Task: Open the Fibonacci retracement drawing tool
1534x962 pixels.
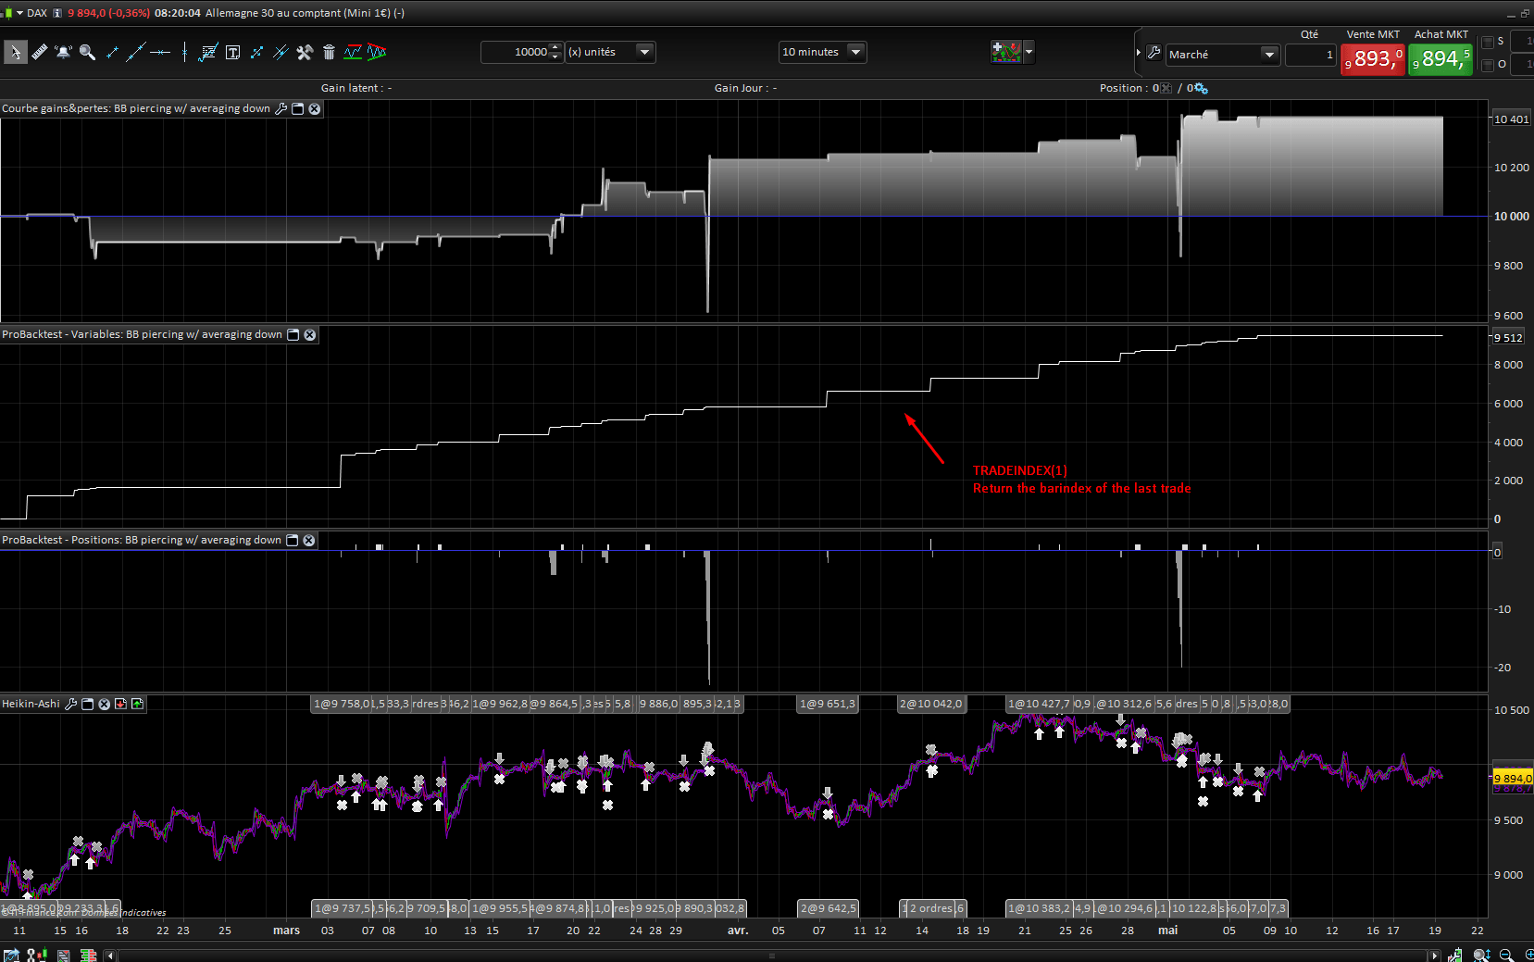Action: (x=208, y=52)
